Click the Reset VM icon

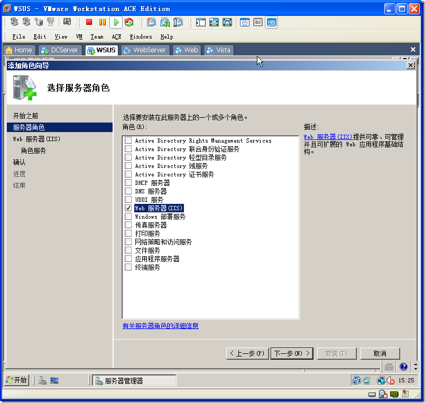tap(129, 22)
